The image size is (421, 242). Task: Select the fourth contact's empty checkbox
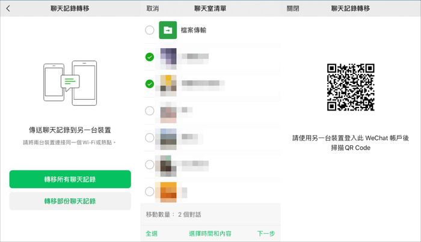[150, 138]
